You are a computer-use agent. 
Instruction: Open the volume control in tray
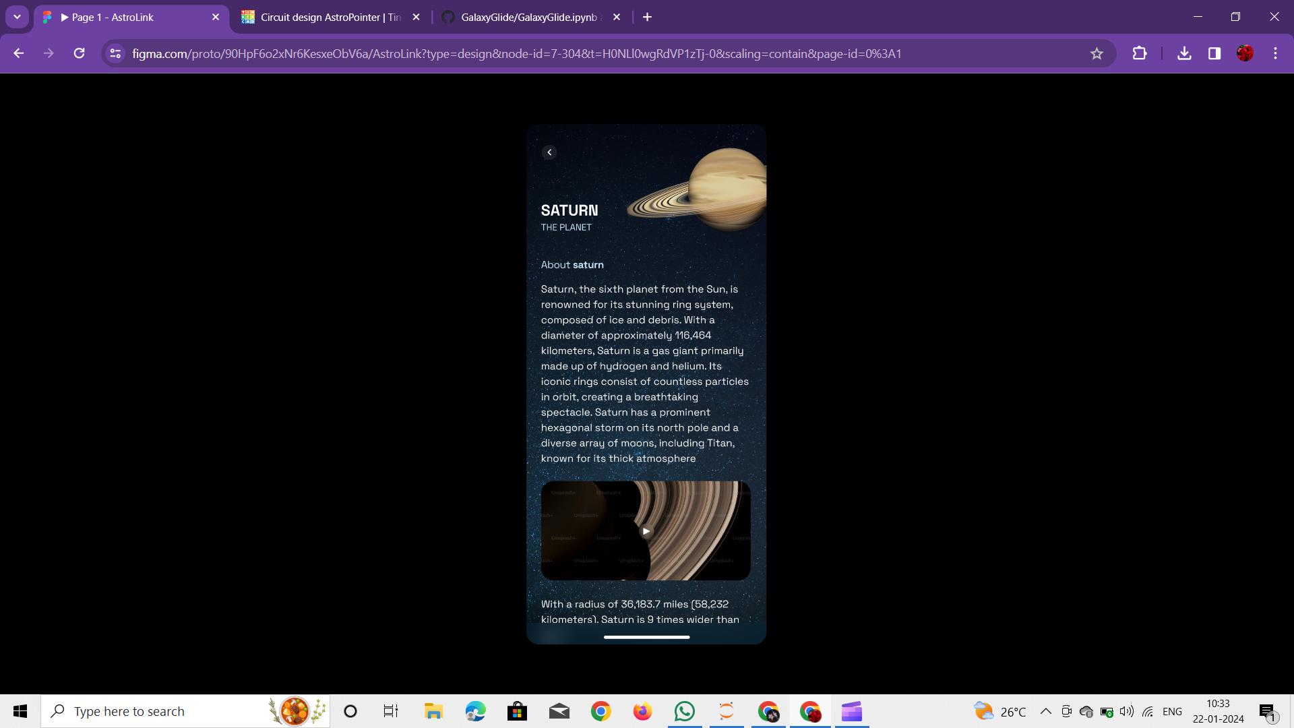coord(1126,711)
